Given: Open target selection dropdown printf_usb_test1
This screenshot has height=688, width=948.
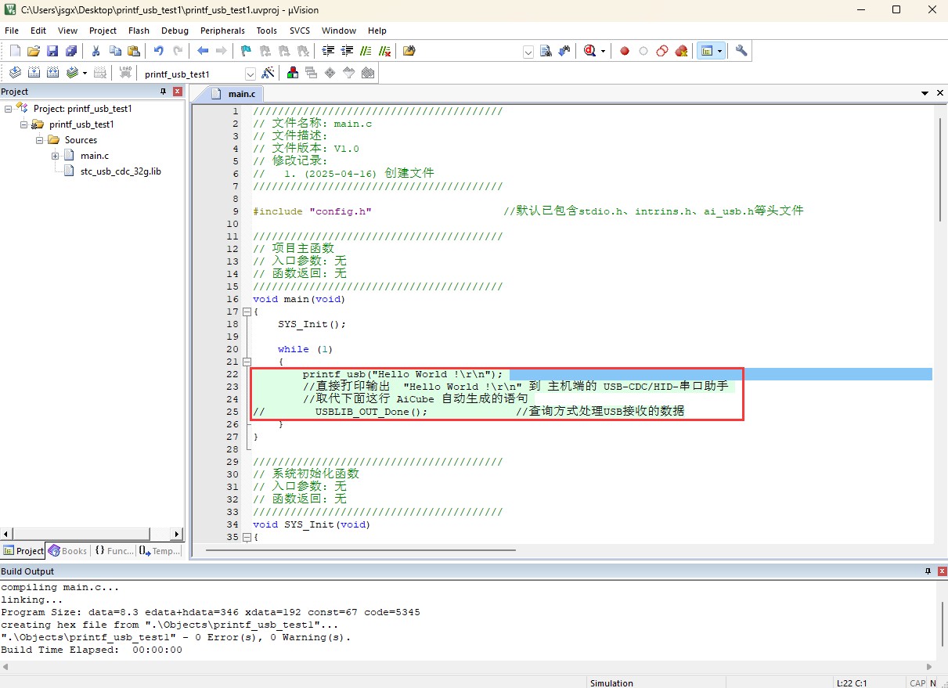Looking at the screenshot, I should tap(251, 74).
